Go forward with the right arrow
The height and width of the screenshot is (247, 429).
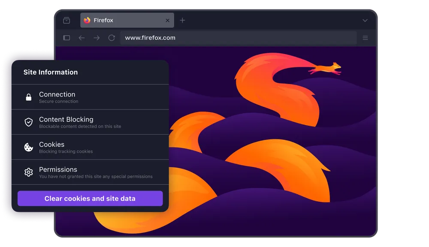click(97, 38)
